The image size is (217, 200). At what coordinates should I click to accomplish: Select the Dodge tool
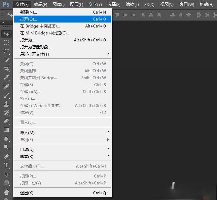6,147
